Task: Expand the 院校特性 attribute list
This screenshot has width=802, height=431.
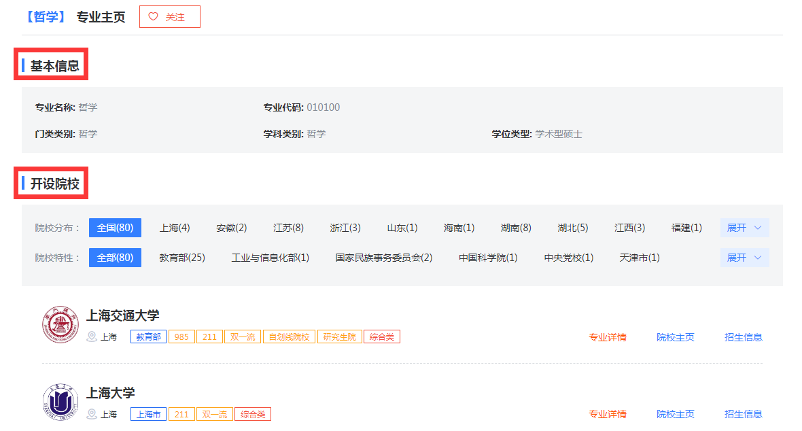Action: point(744,258)
